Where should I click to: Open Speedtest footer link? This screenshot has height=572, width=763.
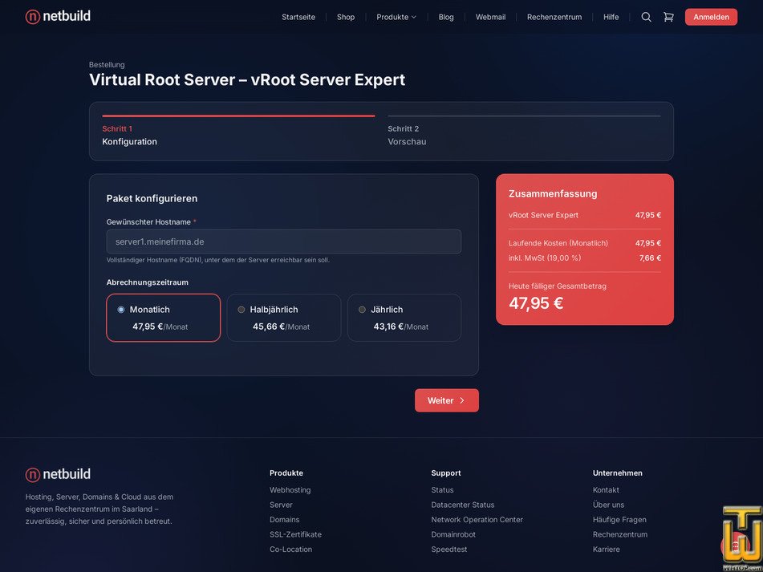[448, 550]
